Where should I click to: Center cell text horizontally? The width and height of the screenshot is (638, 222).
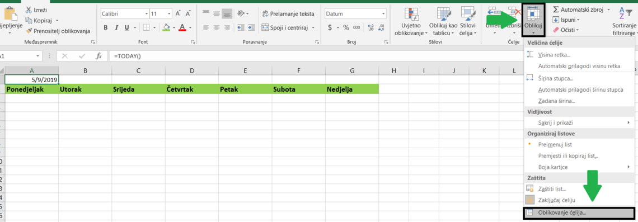tap(217, 27)
